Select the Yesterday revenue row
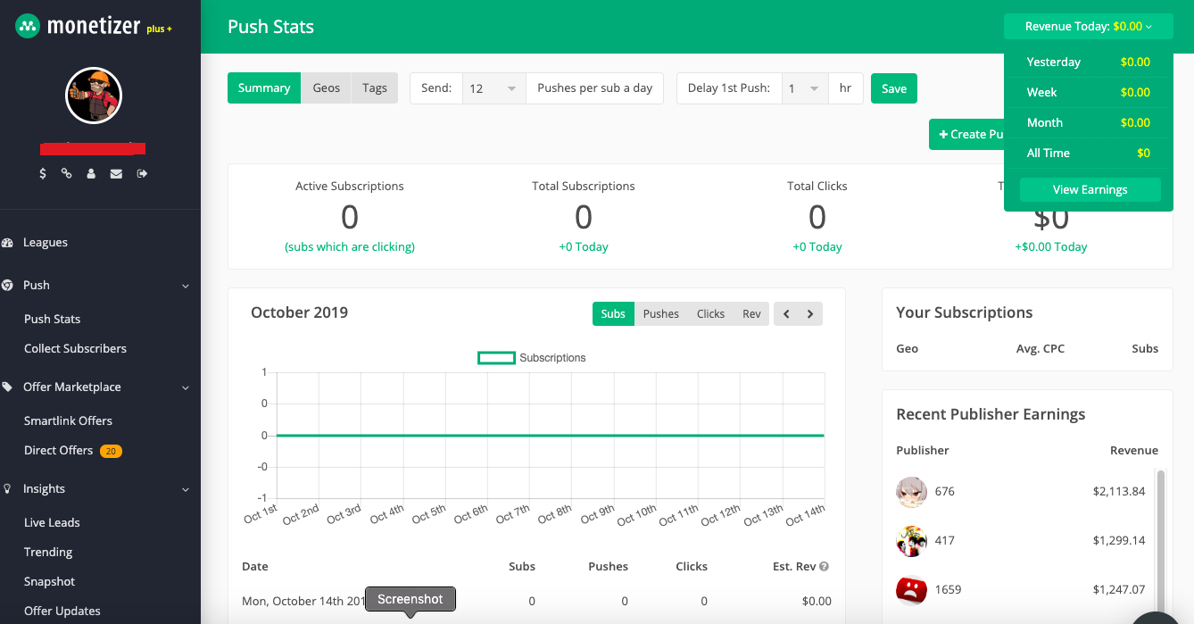This screenshot has width=1194, height=624. [x=1088, y=62]
